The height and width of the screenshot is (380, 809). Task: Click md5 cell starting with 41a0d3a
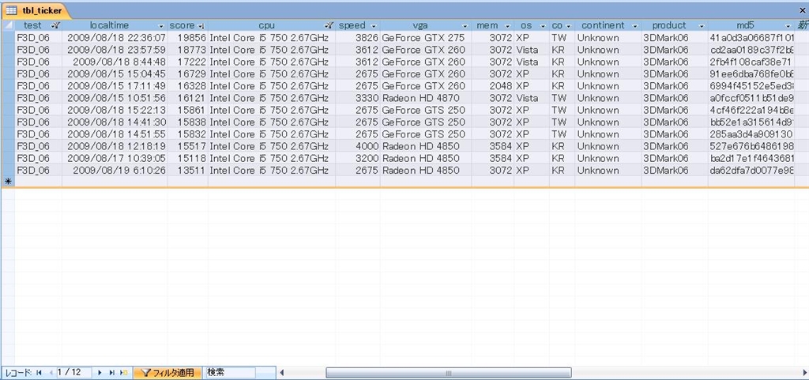751,38
